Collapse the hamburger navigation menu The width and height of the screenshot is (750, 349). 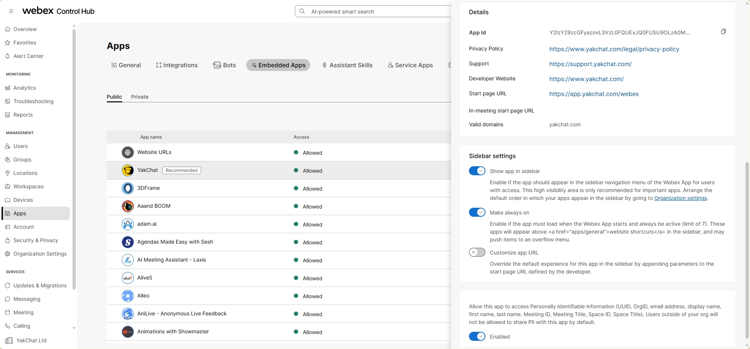11,11
